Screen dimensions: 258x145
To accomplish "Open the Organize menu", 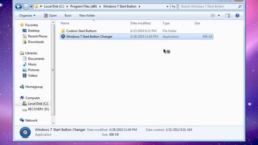I will [x=27, y=15].
